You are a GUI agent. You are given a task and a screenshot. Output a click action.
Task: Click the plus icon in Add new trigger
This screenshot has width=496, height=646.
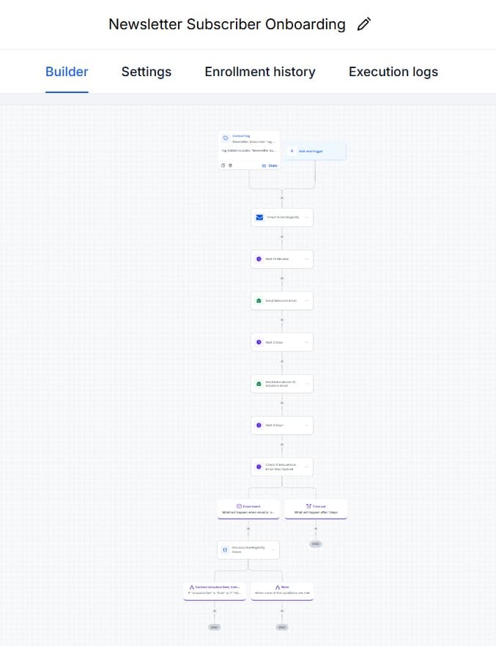(x=292, y=151)
